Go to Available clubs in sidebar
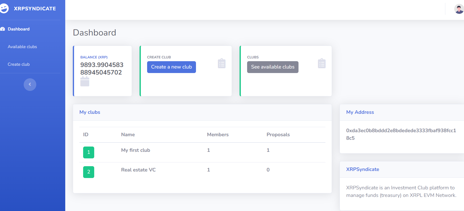This screenshot has height=211, width=464. [22, 47]
